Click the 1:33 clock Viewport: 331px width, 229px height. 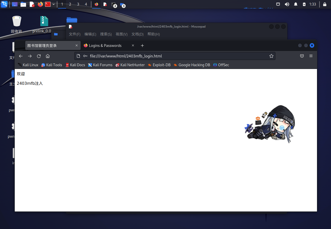[313, 4]
